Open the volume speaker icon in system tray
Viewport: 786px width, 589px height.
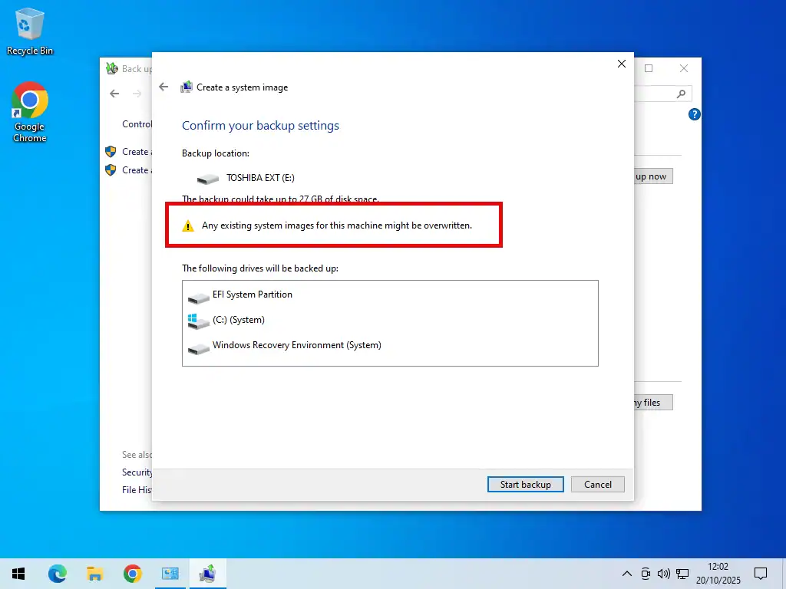(x=663, y=573)
